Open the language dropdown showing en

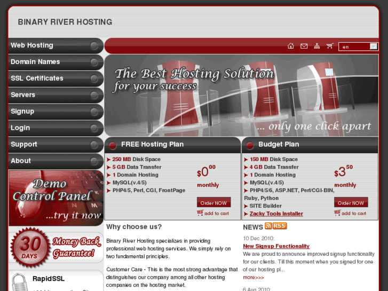(x=358, y=46)
